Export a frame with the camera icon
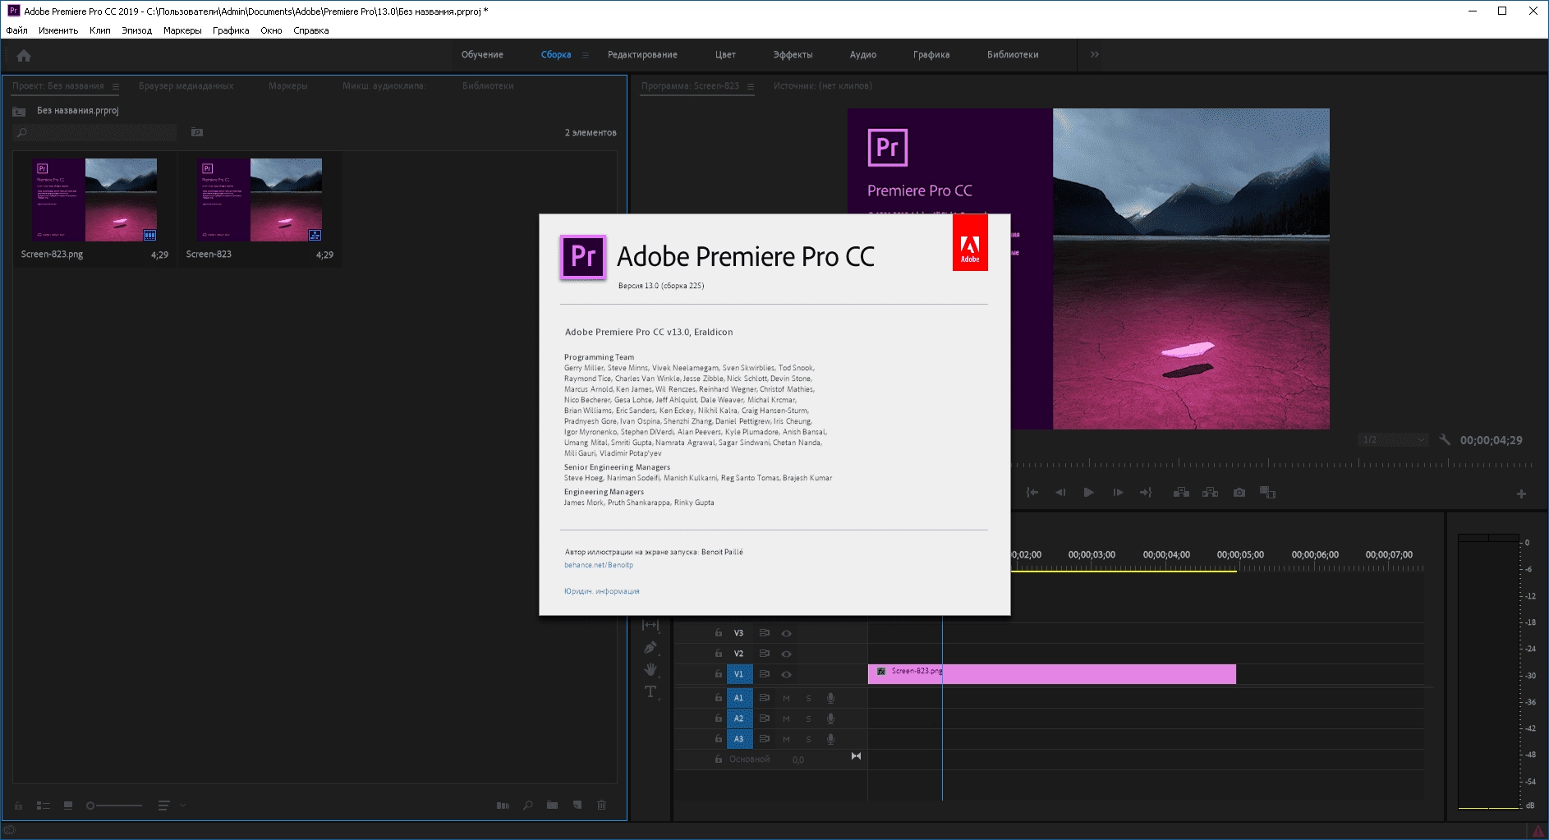Image resolution: width=1549 pixels, height=840 pixels. click(1239, 493)
